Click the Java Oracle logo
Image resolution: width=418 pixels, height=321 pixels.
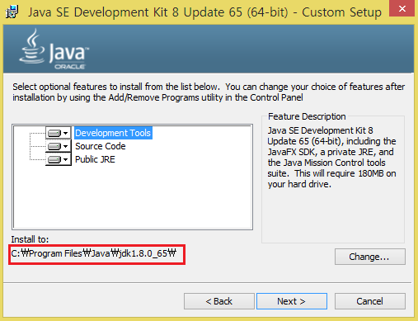[54, 50]
